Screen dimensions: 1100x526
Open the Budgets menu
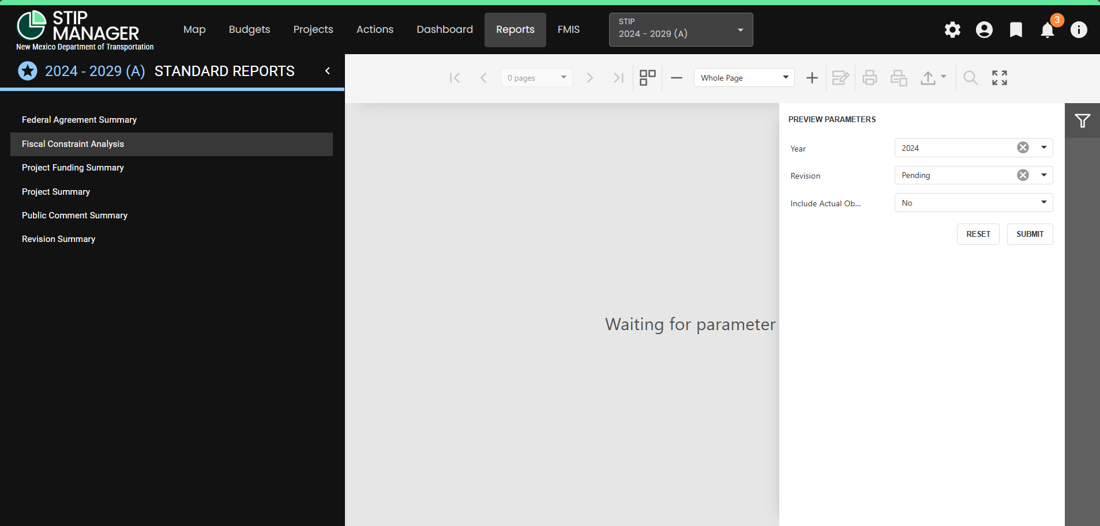[249, 29]
